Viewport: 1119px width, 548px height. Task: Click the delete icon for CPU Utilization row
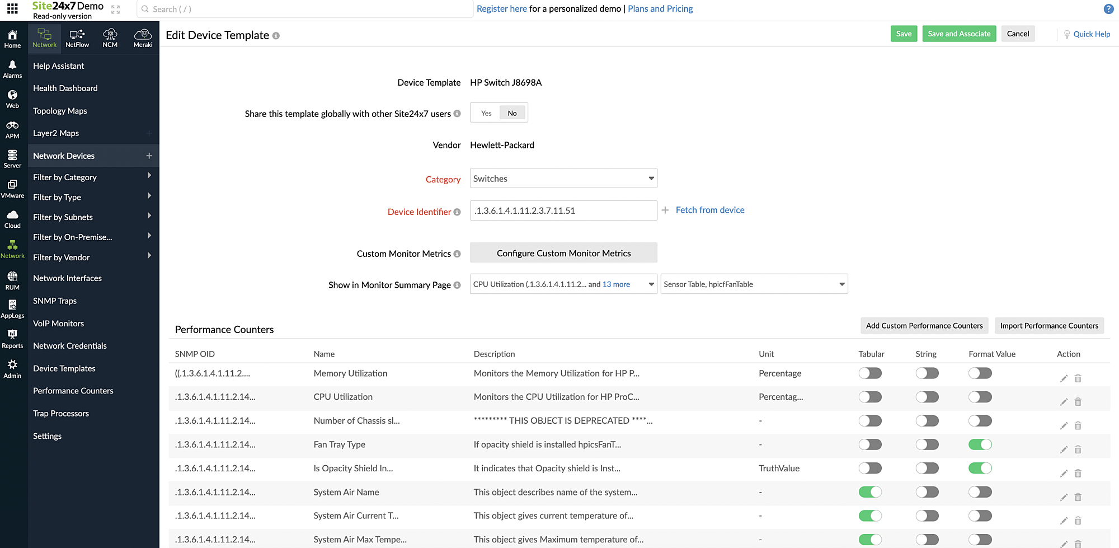[1078, 401]
